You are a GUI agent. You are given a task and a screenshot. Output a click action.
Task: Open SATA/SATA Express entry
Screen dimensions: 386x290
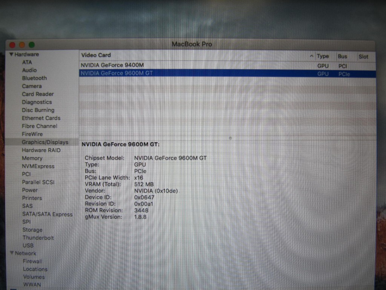[x=47, y=214]
